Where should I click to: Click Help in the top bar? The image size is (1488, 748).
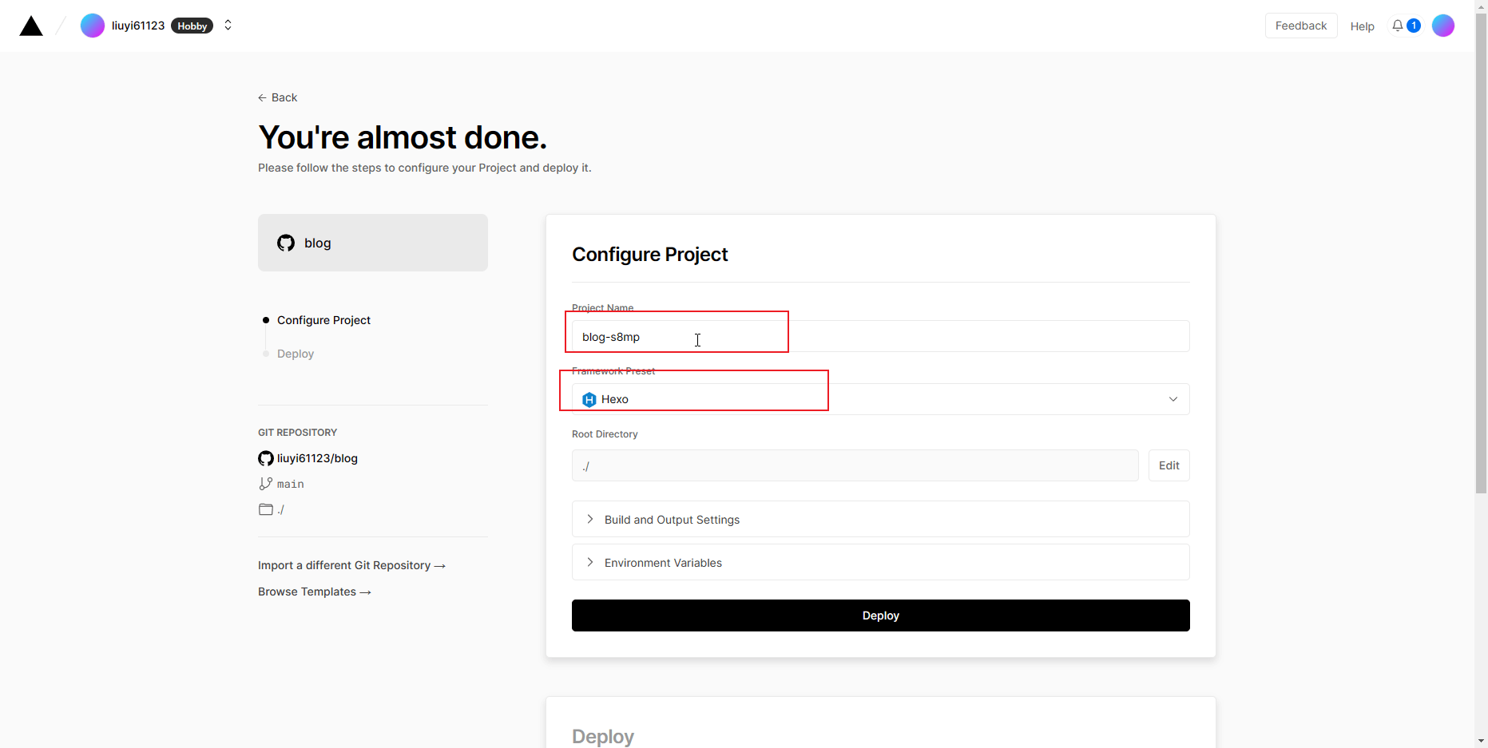1362,26
